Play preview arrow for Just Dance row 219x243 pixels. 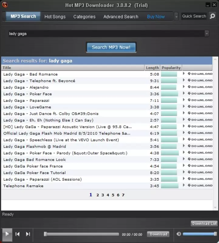[184, 113]
